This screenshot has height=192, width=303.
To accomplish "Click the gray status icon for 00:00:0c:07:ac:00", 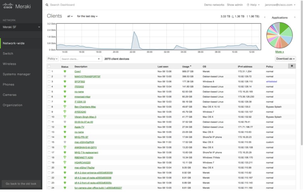I will (x=65, y=122).
